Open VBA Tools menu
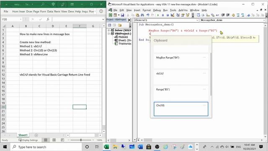The height and width of the screenshot is (151, 268). 173,10
